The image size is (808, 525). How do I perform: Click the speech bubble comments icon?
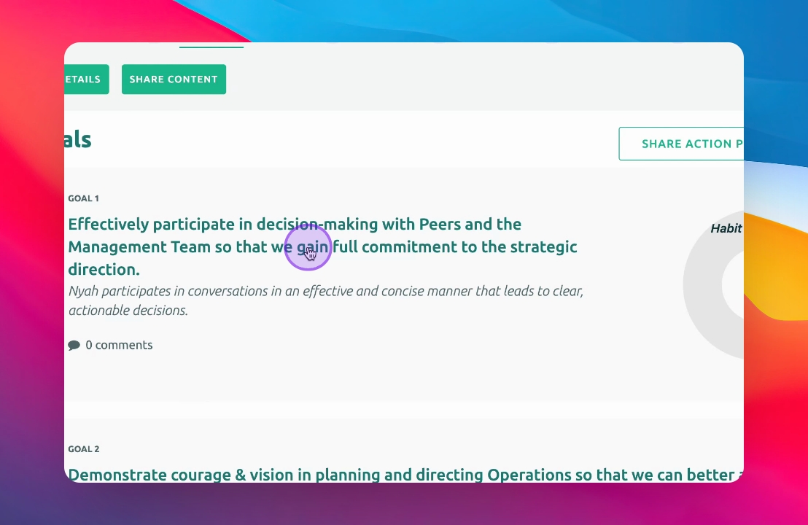(74, 345)
